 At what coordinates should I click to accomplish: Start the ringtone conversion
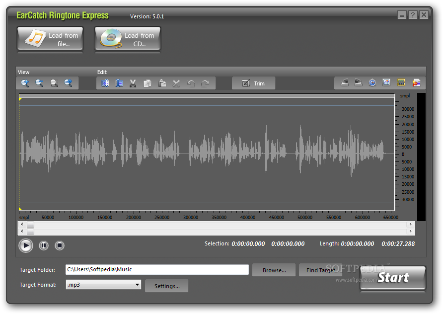click(393, 278)
